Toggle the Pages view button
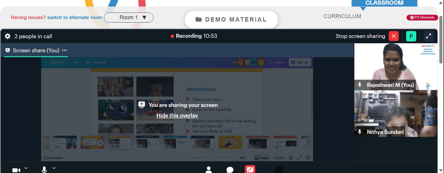 (x=261, y=158)
